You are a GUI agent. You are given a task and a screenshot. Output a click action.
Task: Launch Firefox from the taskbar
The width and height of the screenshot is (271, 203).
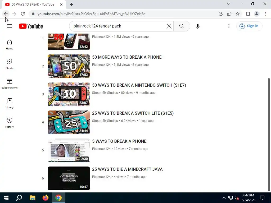46,198
